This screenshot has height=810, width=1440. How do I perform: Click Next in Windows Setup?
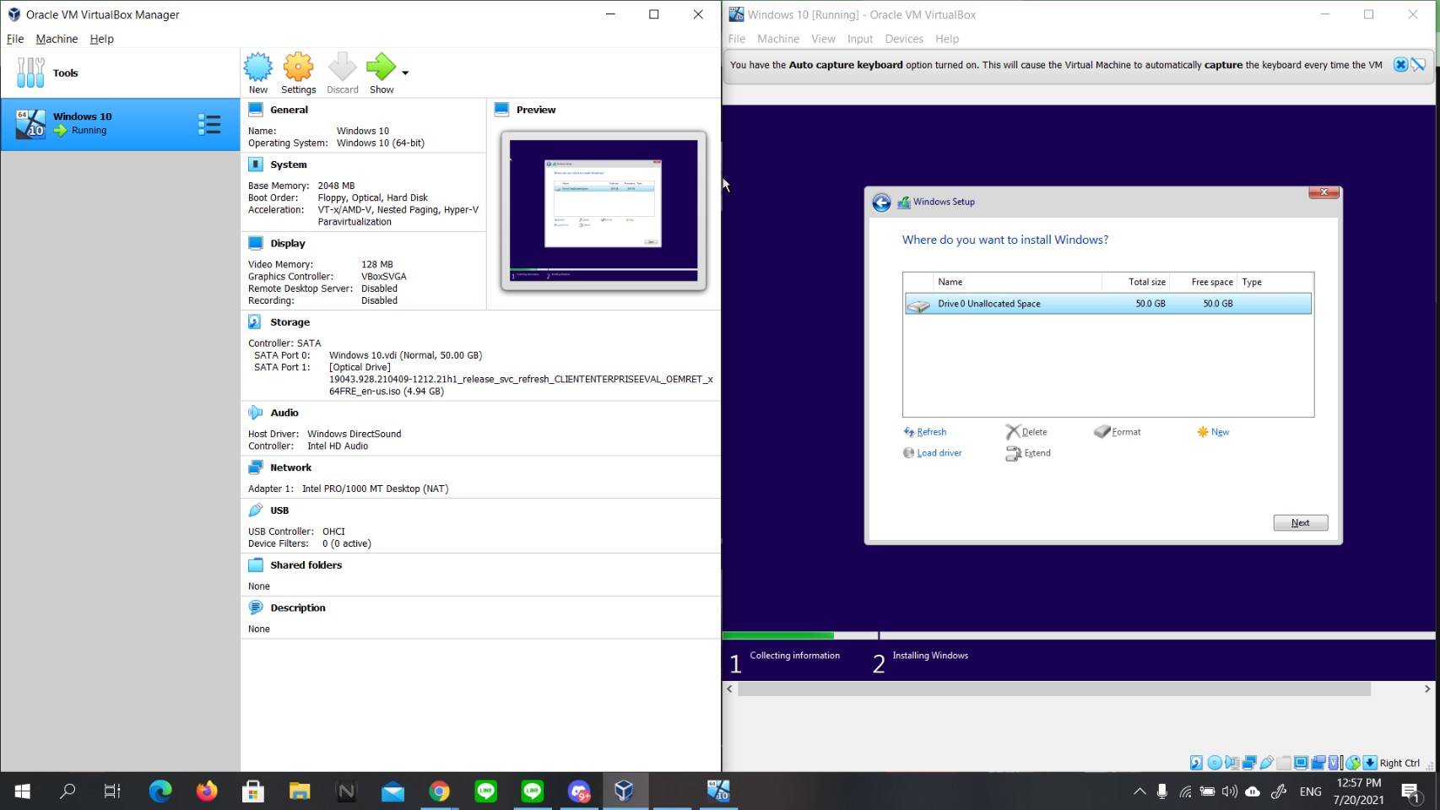(x=1300, y=523)
